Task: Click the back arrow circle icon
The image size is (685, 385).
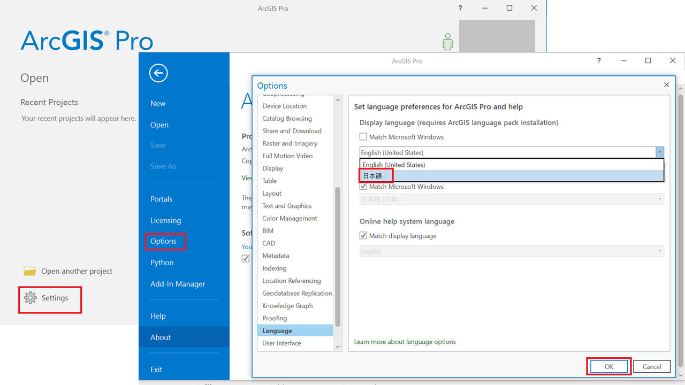Action: pyautogui.click(x=158, y=73)
